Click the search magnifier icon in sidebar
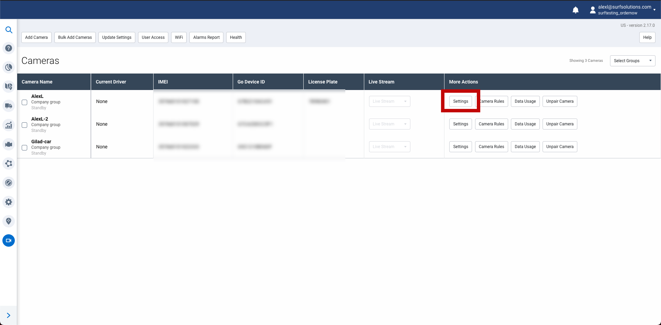The width and height of the screenshot is (661, 325). coord(9,30)
